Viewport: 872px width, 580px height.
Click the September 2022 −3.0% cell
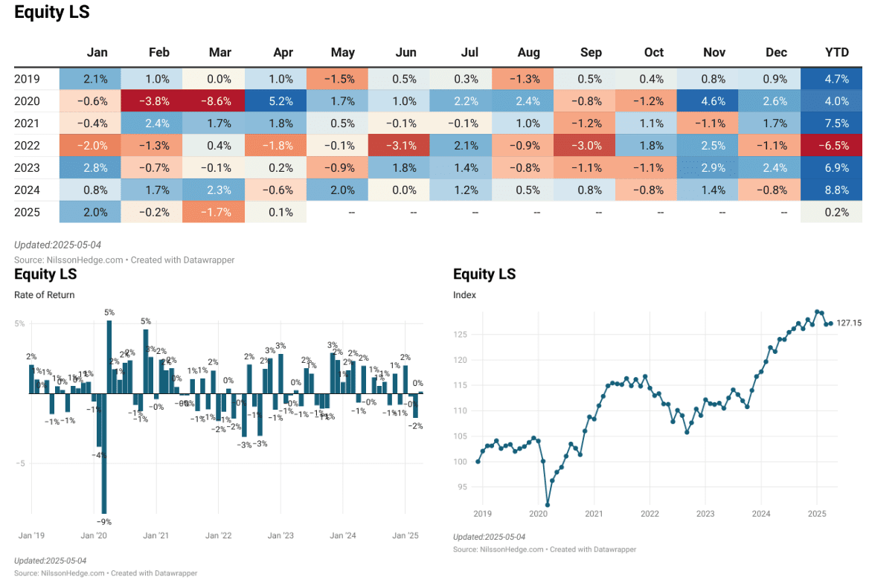click(591, 146)
